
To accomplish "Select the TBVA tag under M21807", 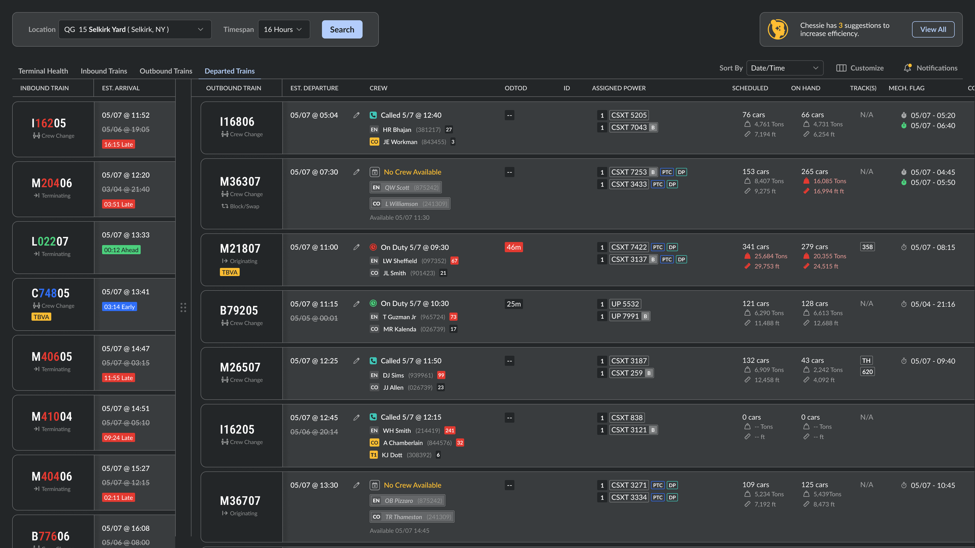I will 229,272.
